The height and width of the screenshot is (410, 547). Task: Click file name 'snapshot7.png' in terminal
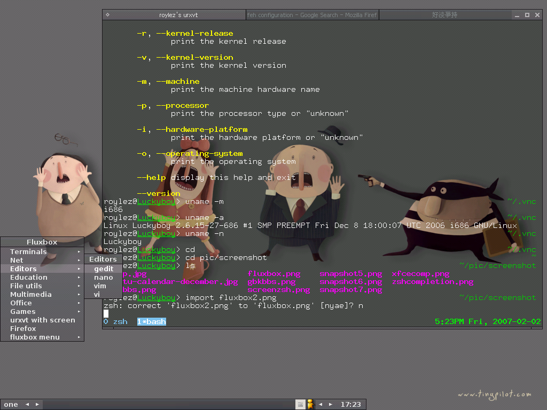[350, 290]
